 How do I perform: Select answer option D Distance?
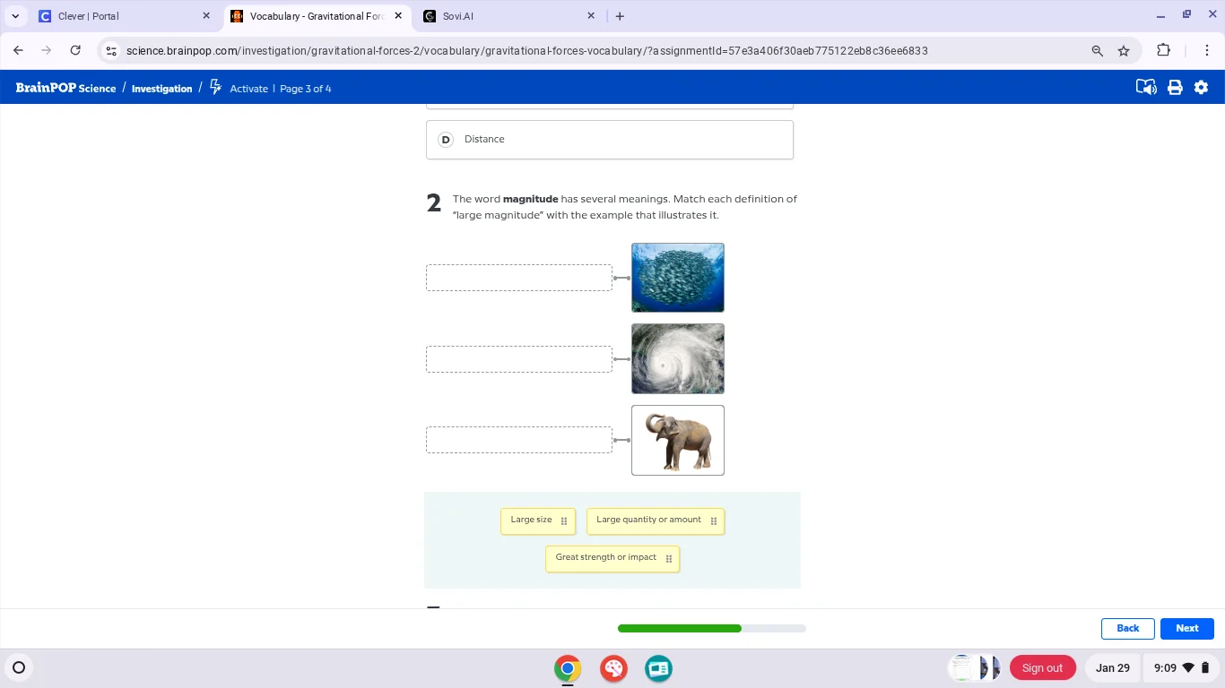point(609,140)
